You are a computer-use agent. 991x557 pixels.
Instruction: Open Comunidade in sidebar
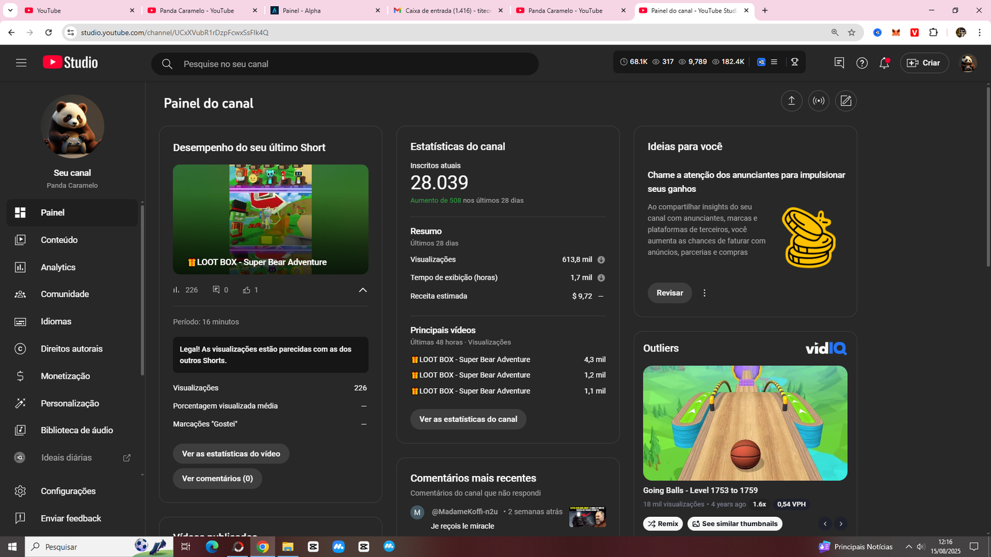[72, 294]
